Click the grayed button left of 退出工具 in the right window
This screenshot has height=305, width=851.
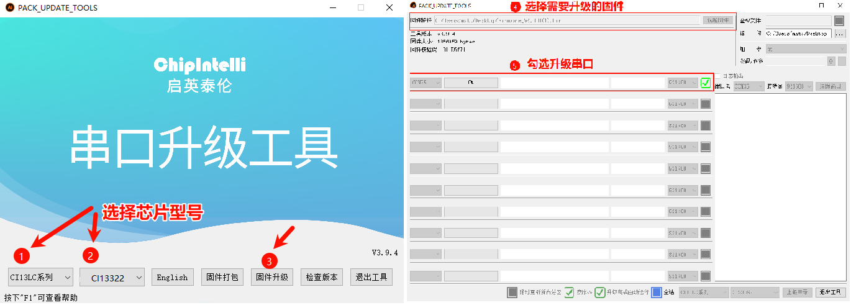pyautogui.click(x=798, y=292)
